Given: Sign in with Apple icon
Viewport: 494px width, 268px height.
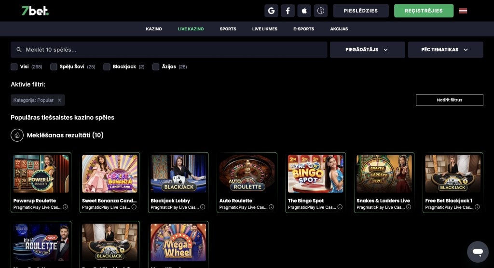Looking at the screenshot, I should [x=304, y=11].
